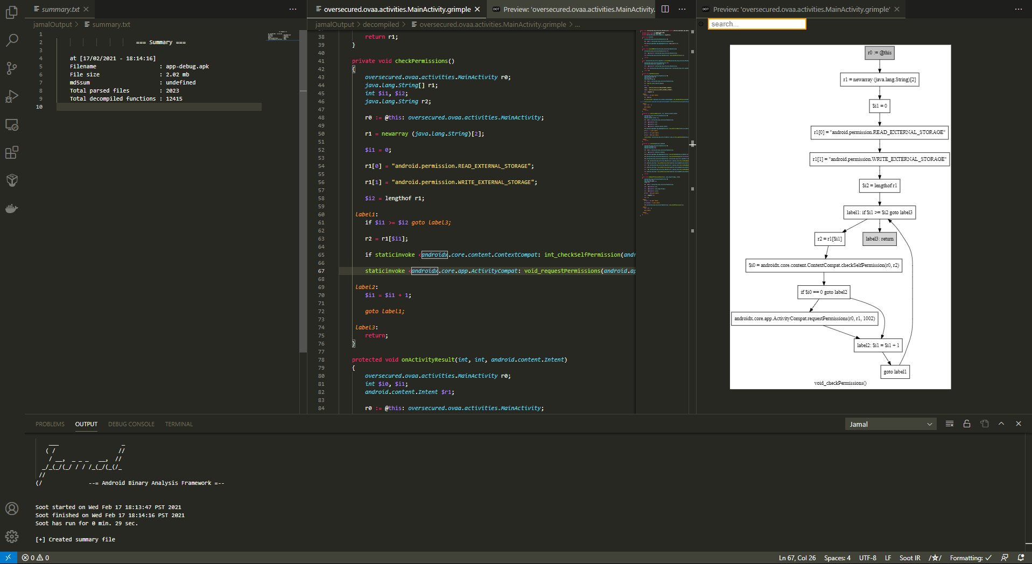This screenshot has height=564, width=1032.
Task: Click the code minimap of the grimple editor
Action: [x=665, y=124]
